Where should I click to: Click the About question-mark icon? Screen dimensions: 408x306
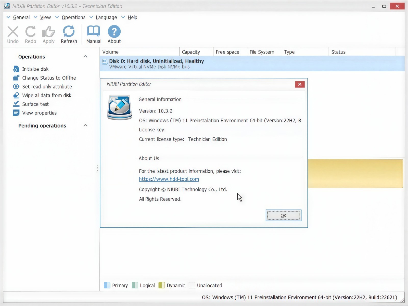click(x=114, y=31)
